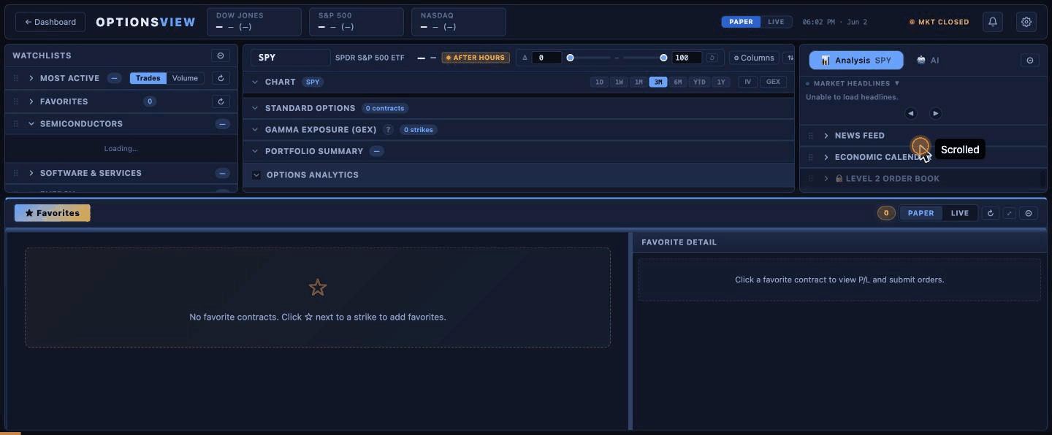The height and width of the screenshot is (435, 1052).
Task: Collapse the Semiconductors watchlist
Action: 31,124
